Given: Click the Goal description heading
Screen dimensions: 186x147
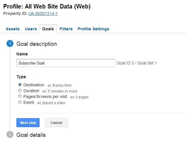Looking at the screenshot, I should (37, 44).
